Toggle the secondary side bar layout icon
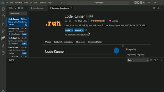The width and height of the screenshot is (164, 92). 141,3
